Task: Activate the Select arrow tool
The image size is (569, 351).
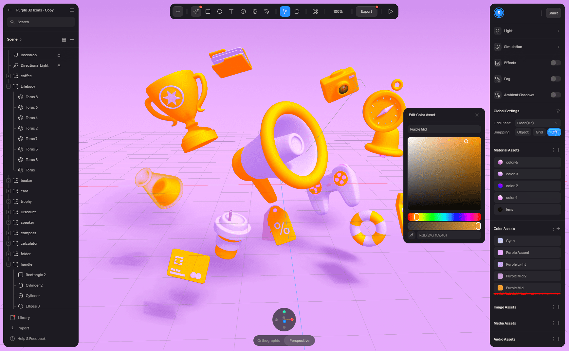Action: point(285,11)
